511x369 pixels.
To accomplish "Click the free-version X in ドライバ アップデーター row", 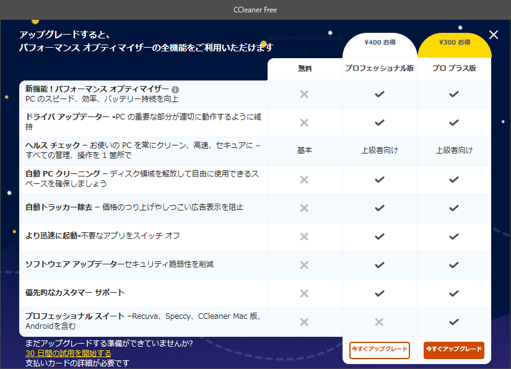I will click(304, 123).
